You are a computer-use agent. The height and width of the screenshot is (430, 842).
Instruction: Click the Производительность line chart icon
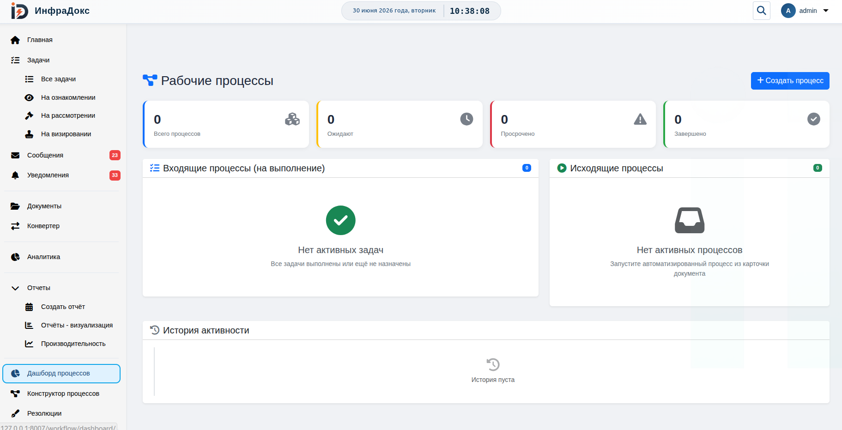29,344
